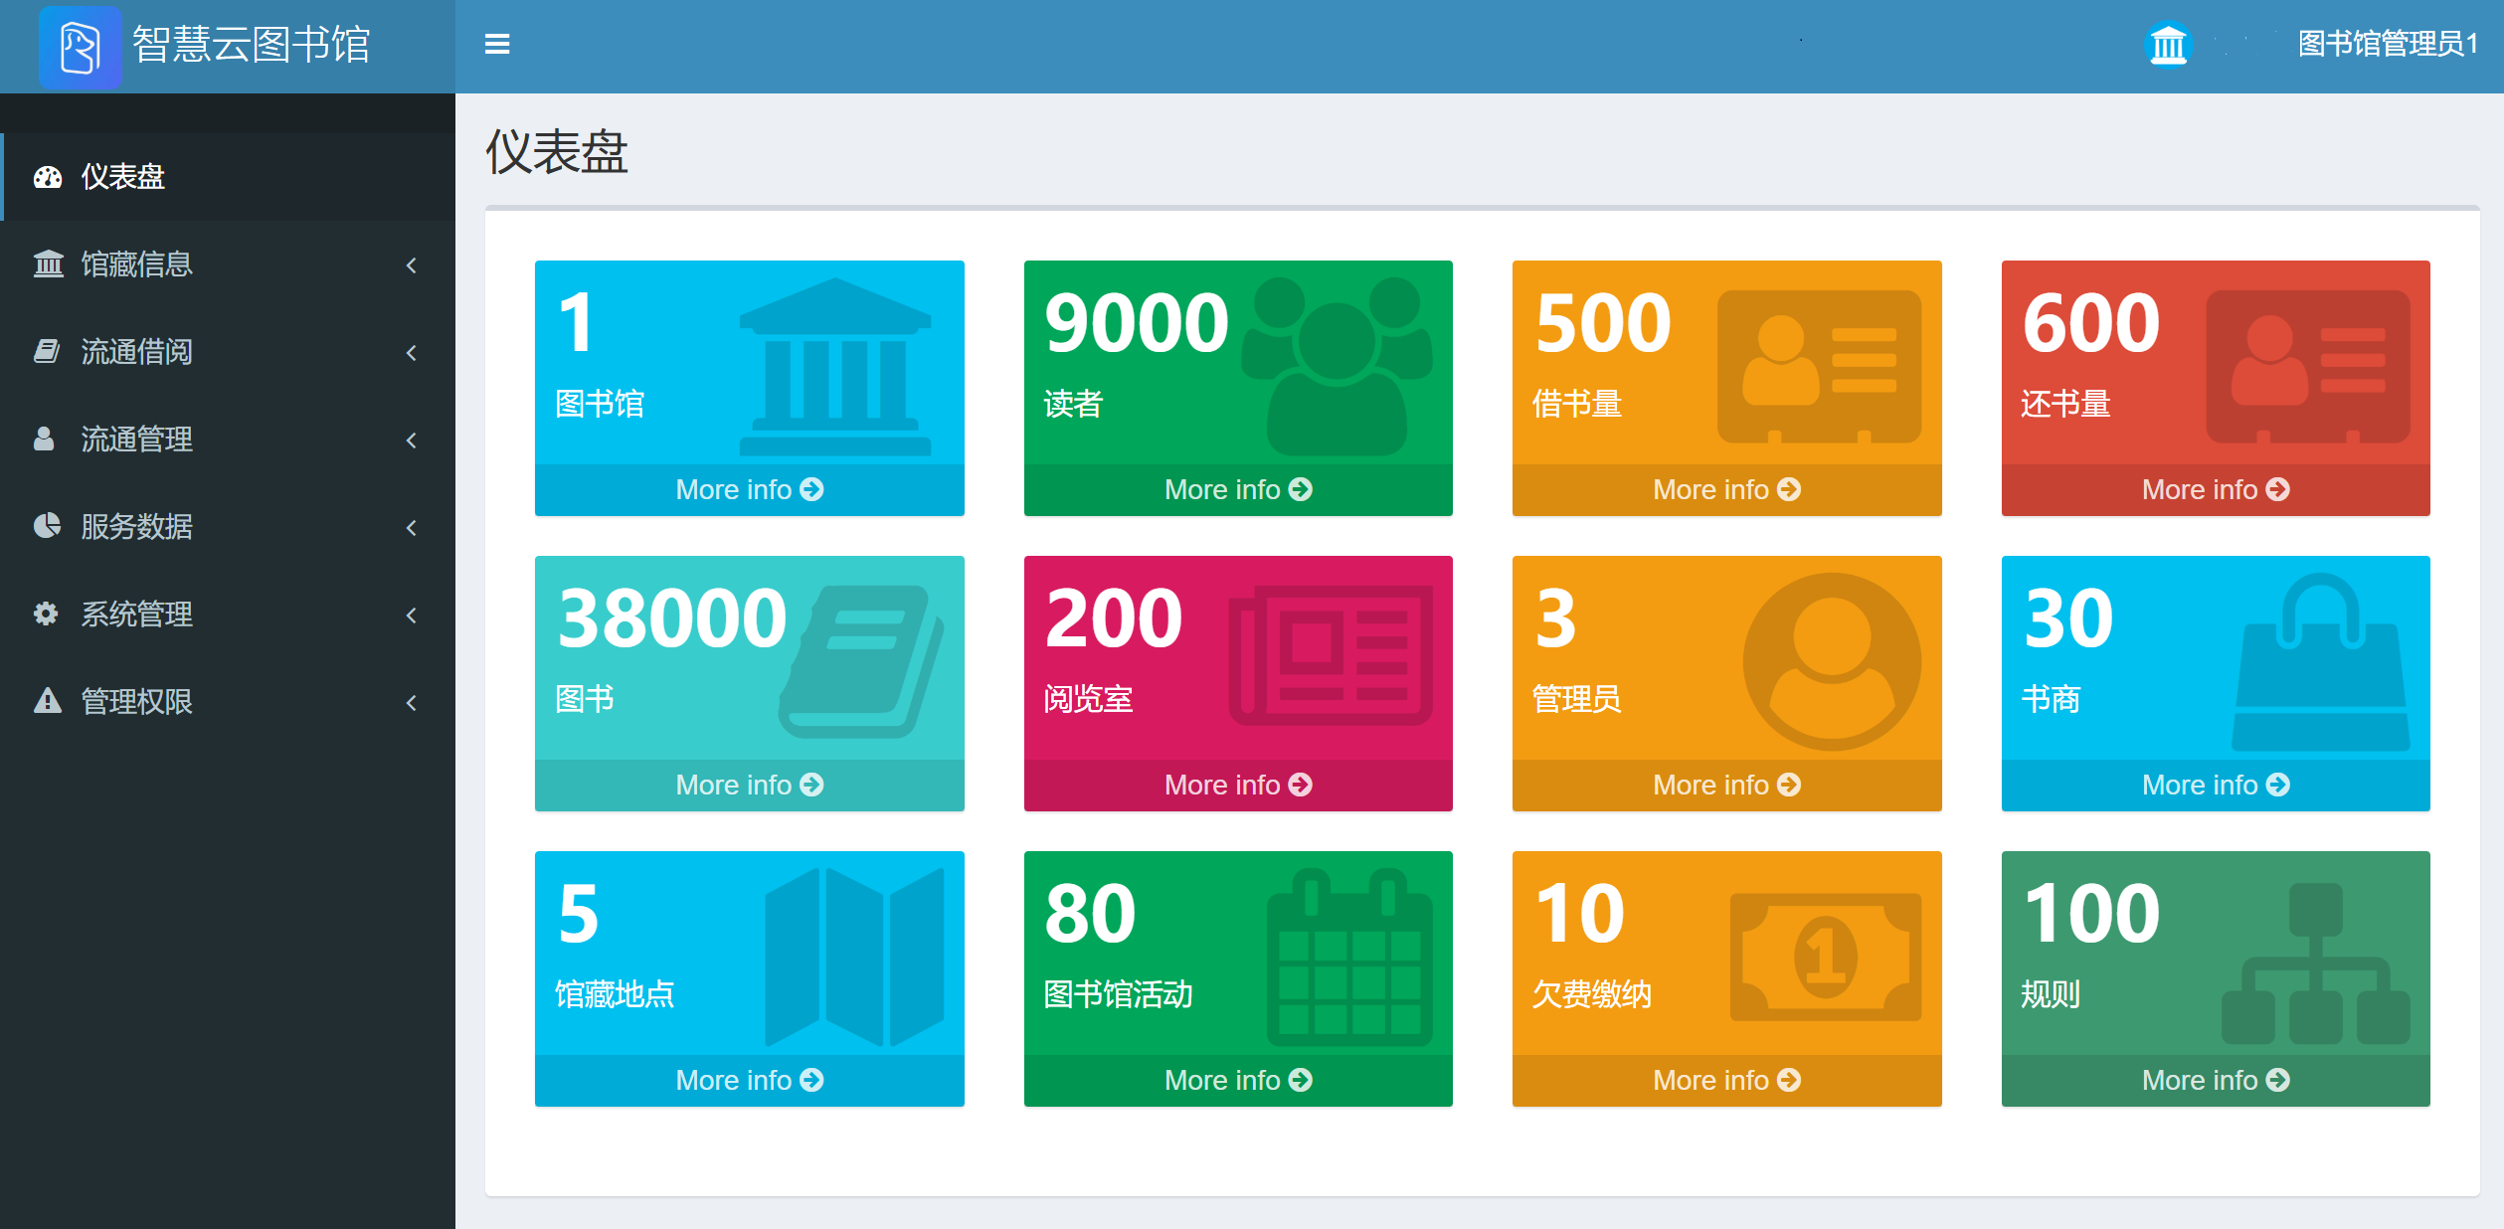Click the bank icon next to 馆藏信息

tap(48, 264)
